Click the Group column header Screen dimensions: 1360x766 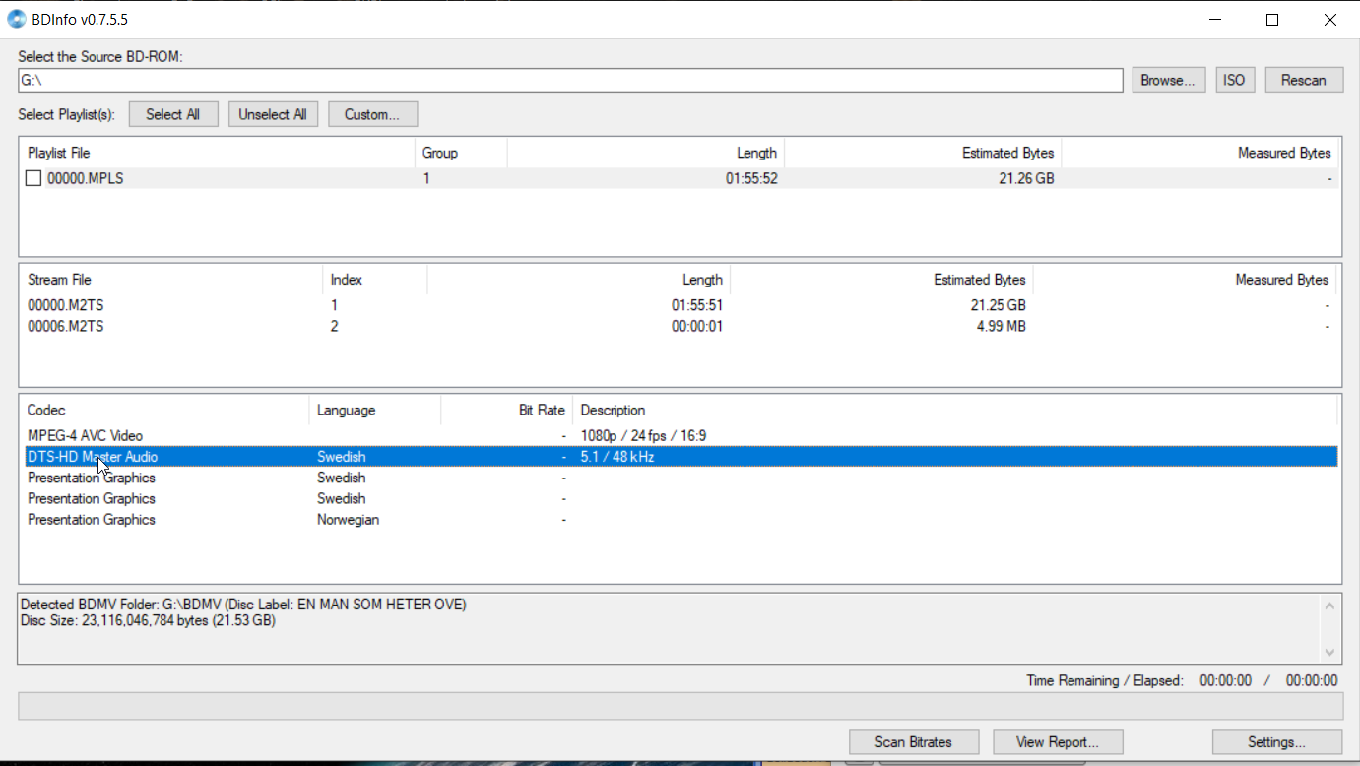coord(461,153)
